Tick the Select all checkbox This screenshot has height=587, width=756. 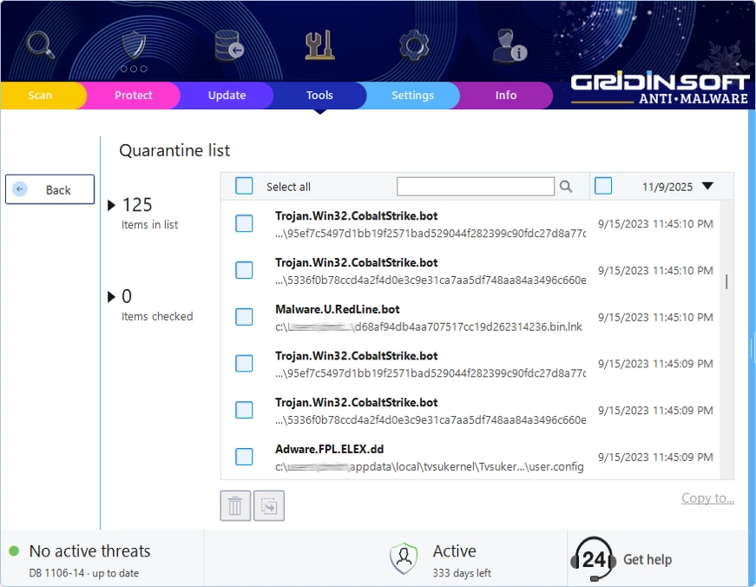point(244,186)
